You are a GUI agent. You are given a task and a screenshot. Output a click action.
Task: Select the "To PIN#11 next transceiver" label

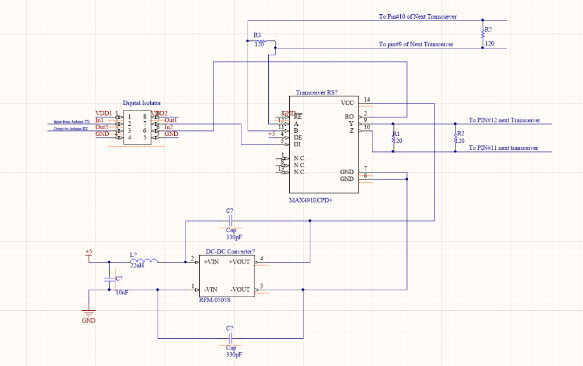[503, 148]
